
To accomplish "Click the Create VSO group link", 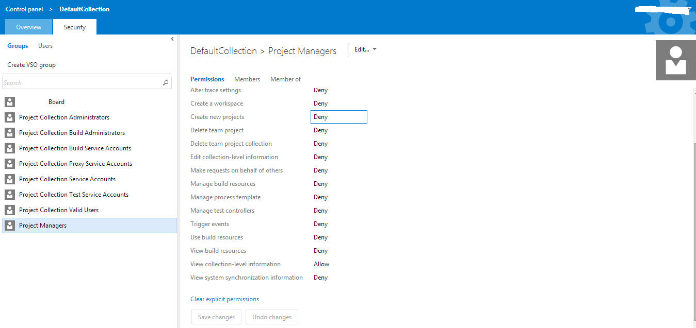I will [x=31, y=65].
